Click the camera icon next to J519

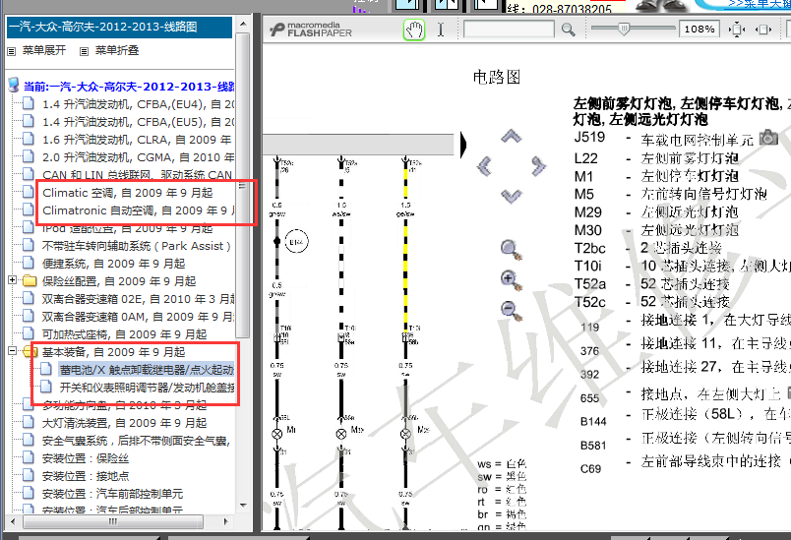click(768, 137)
